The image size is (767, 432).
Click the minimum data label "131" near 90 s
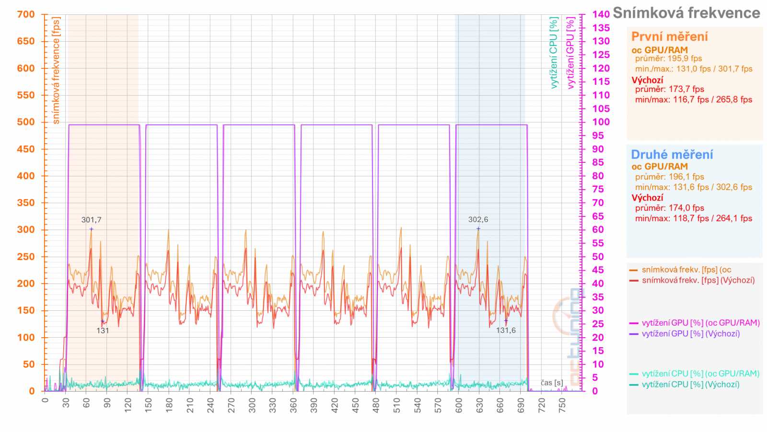coord(103,330)
